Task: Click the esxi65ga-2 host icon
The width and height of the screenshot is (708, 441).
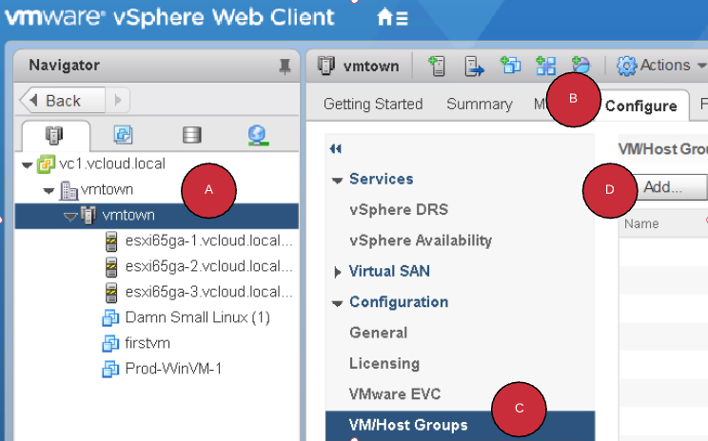Action: click(111, 267)
